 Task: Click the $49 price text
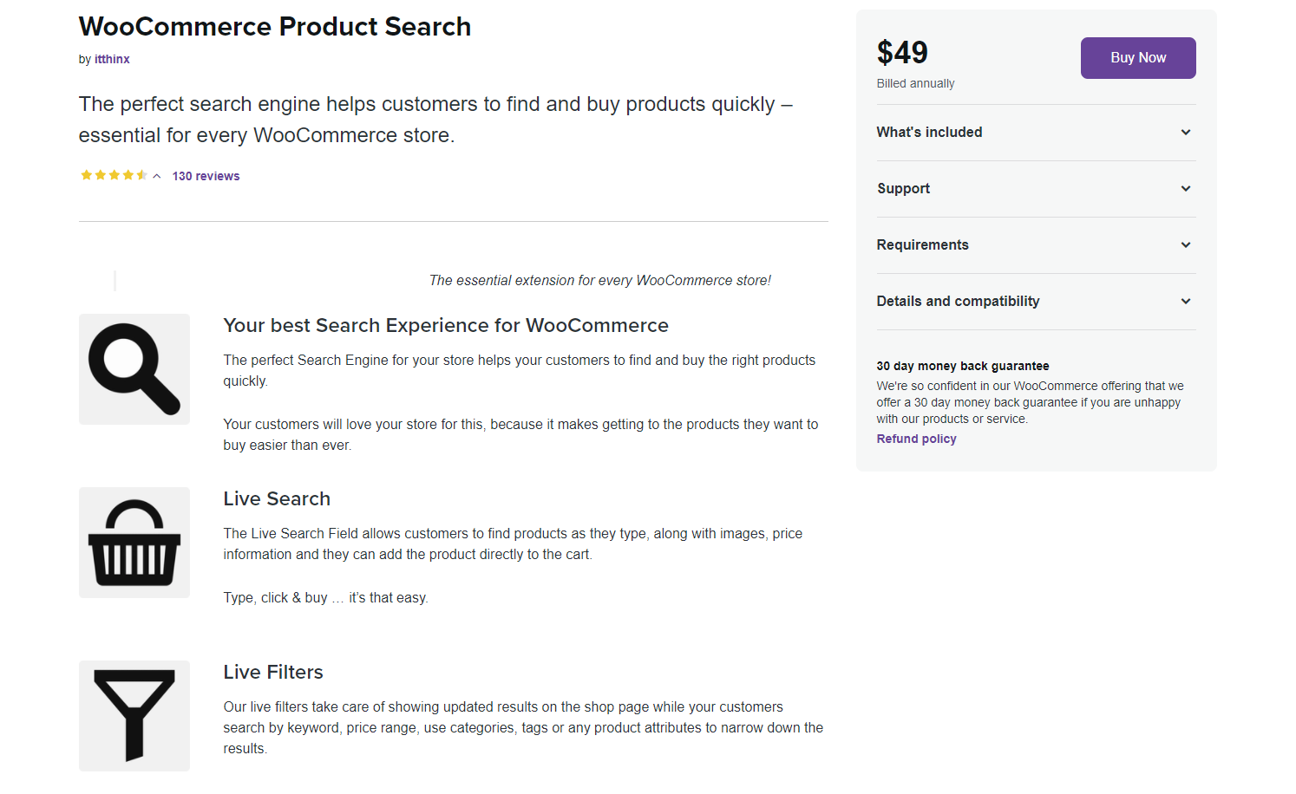pos(902,53)
